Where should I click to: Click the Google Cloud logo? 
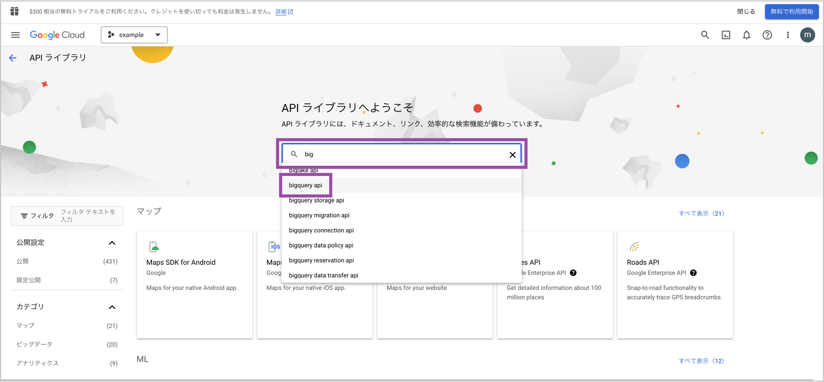pos(57,35)
